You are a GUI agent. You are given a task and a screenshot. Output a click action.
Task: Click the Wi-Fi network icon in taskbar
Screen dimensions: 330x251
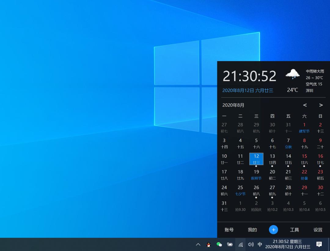coord(240,245)
